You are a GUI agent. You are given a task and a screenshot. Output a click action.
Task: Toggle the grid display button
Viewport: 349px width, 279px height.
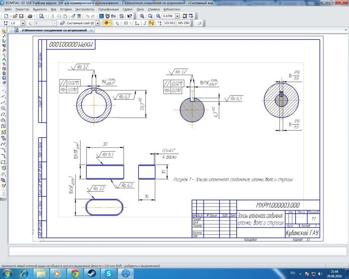pos(126,23)
